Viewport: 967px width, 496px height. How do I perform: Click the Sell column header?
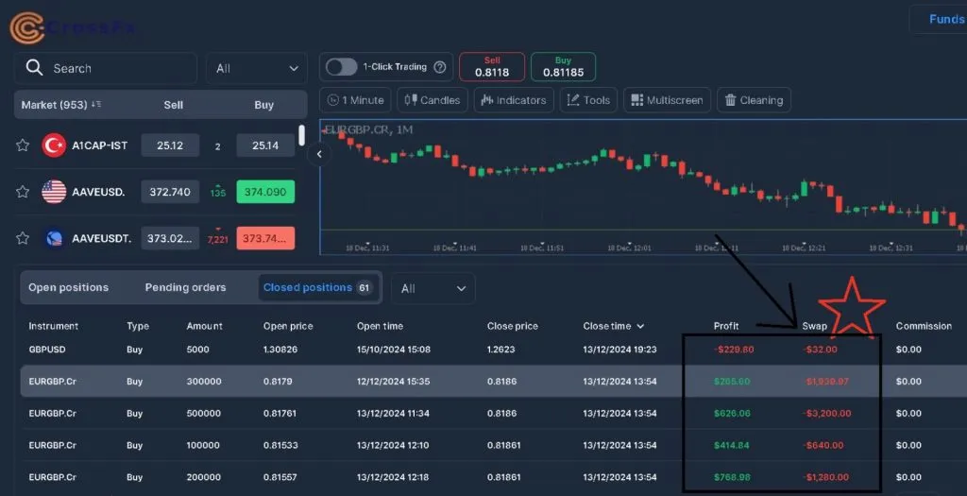click(174, 105)
